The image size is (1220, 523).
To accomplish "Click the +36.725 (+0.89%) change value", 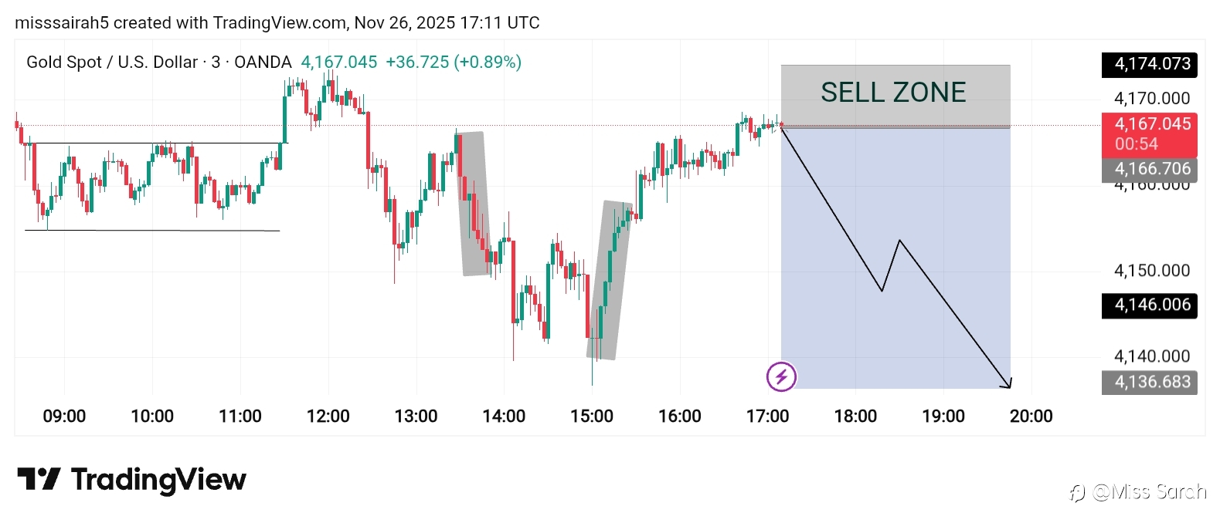I will point(454,62).
